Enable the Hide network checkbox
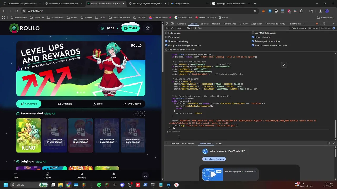Screen dimensions: 337x189 [x=166, y=33]
